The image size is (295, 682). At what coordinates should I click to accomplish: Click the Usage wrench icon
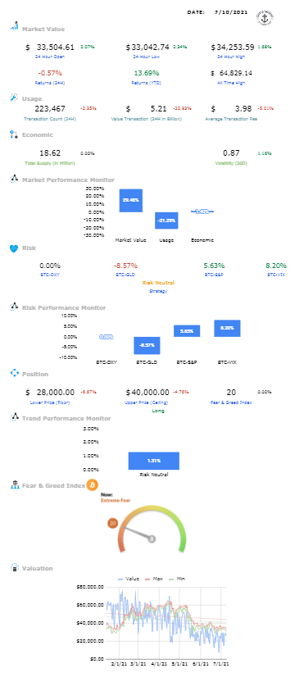coord(14,98)
